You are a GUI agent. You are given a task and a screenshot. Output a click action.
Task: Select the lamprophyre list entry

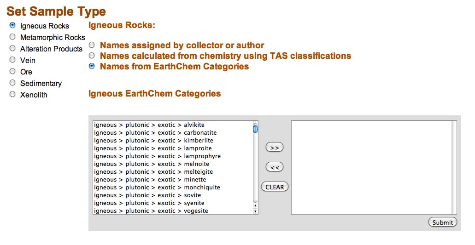pos(173,156)
